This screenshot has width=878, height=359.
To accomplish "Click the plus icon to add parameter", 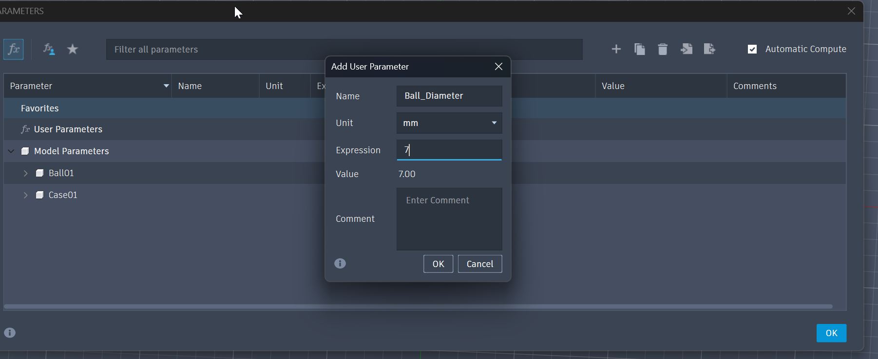I will click(x=616, y=49).
